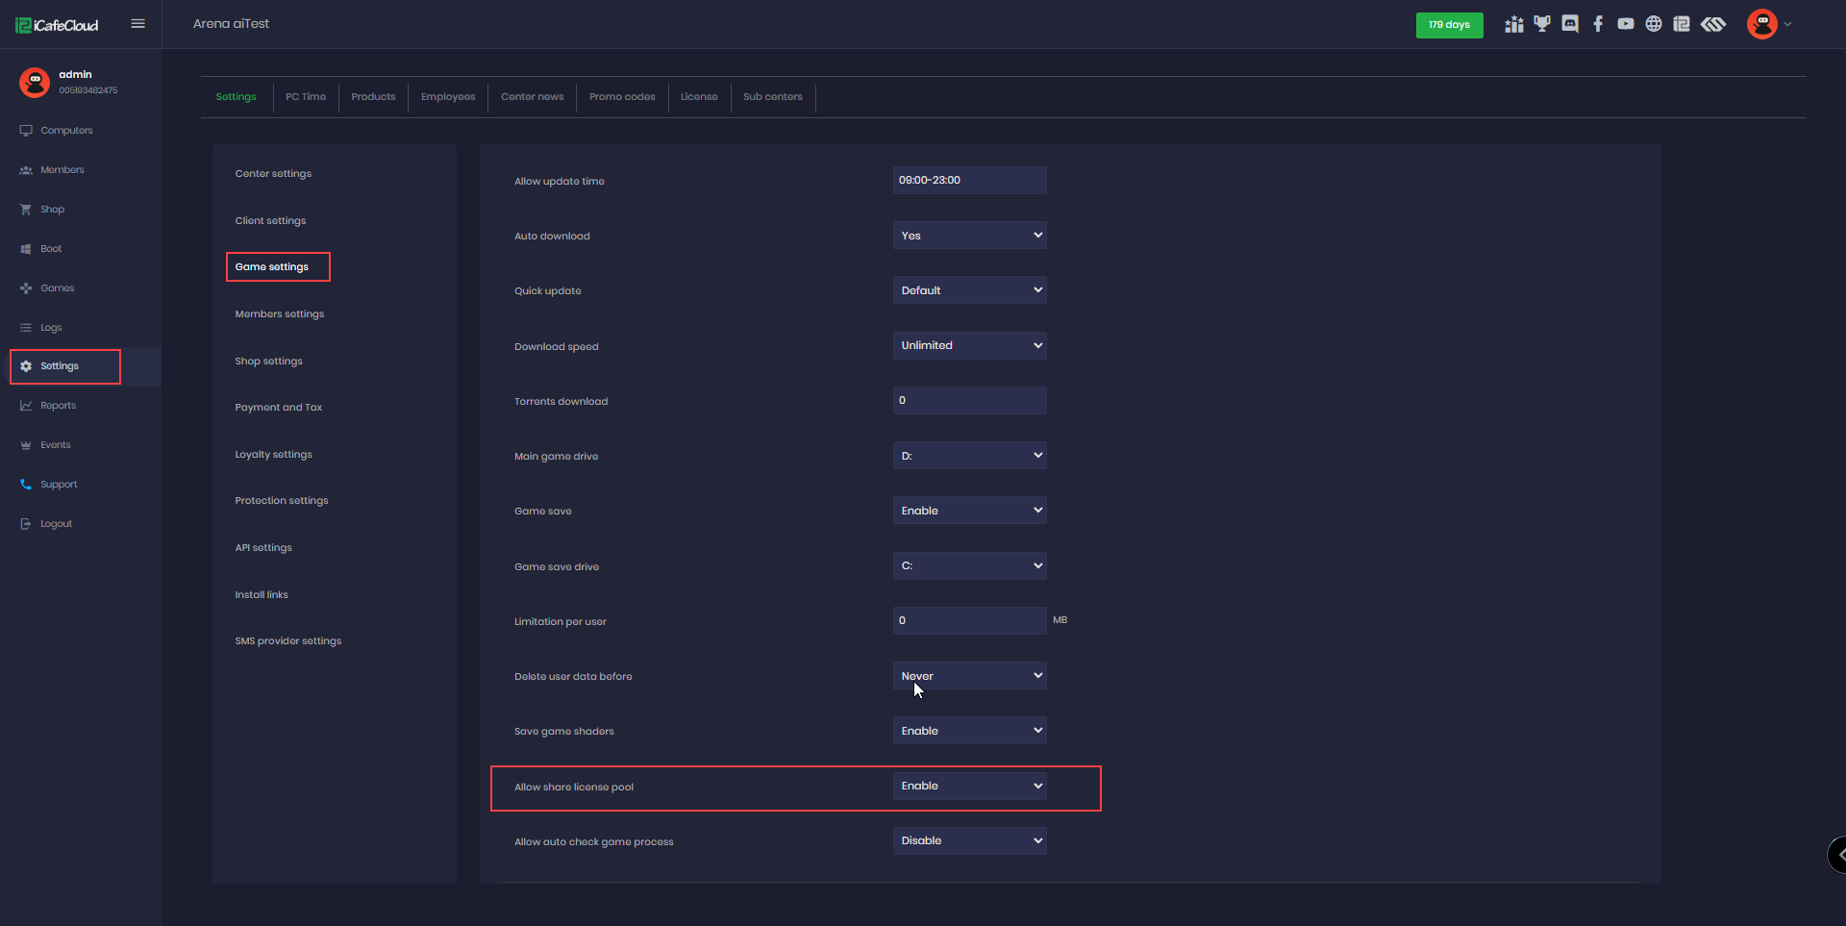Open Allow auto check game process dropdown
This screenshot has height=926, width=1846.
click(969, 840)
